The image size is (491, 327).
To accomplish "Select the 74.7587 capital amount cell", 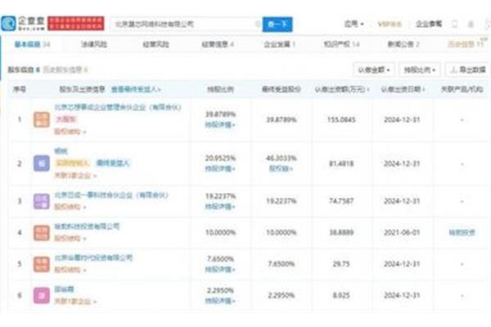I will point(341,201).
